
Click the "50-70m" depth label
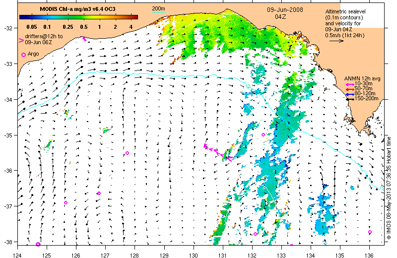[x=363, y=89]
